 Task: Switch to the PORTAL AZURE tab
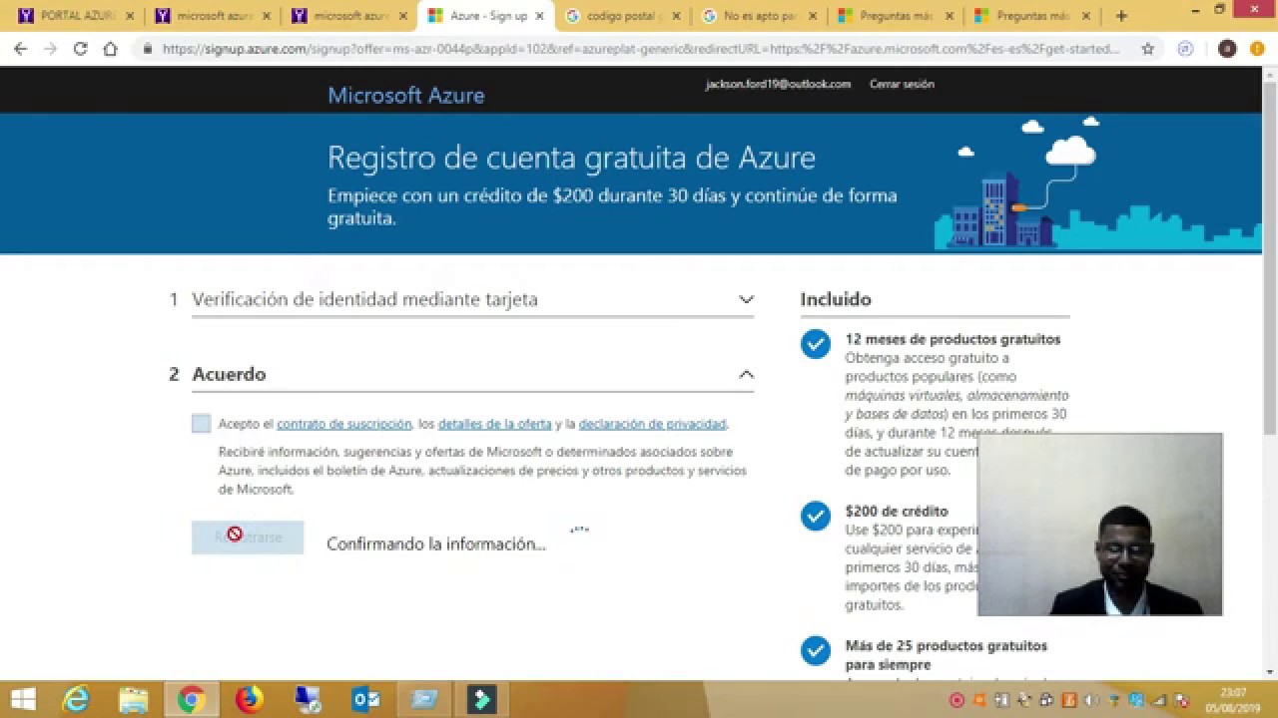(x=76, y=16)
